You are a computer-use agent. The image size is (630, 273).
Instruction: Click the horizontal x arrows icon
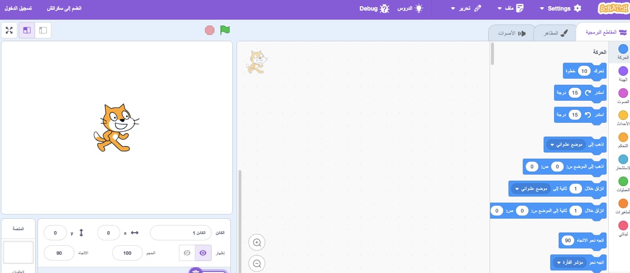(135, 233)
